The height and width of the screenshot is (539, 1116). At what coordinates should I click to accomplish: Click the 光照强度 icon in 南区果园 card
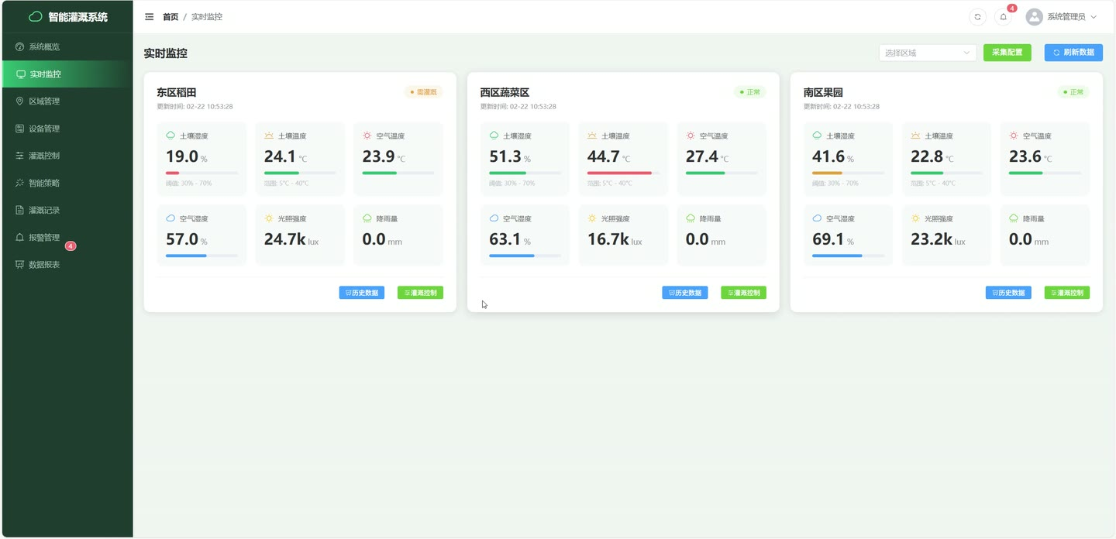point(915,218)
